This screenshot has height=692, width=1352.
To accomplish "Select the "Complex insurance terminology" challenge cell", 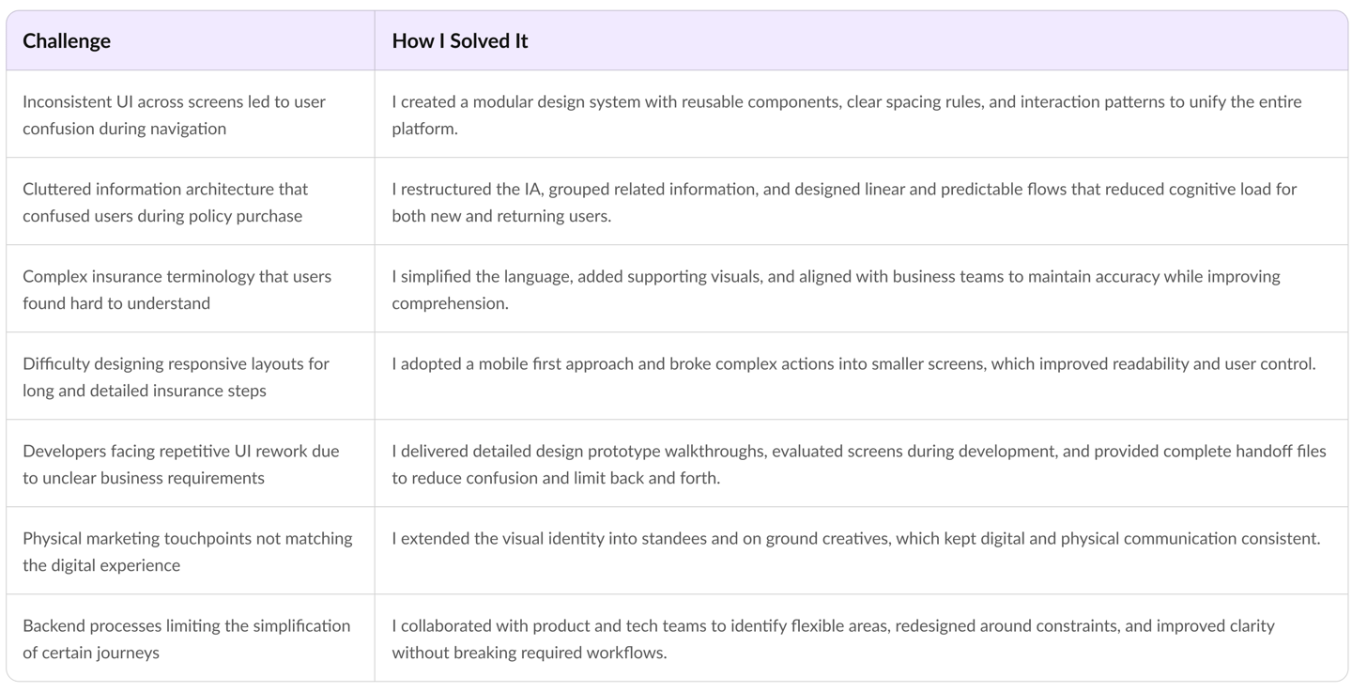I will 177,277.
